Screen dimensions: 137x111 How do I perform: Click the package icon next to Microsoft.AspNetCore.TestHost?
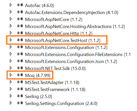20,40
